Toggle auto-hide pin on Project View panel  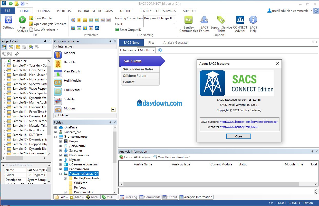(45, 41)
